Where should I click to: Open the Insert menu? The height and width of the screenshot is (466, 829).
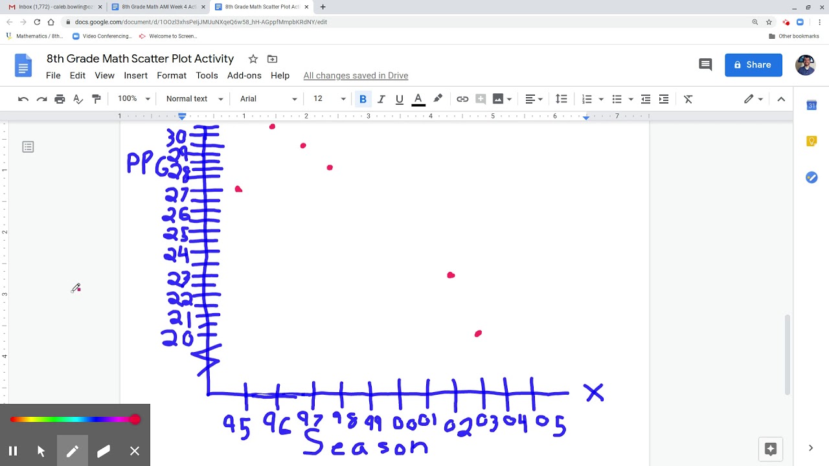click(135, 76)
